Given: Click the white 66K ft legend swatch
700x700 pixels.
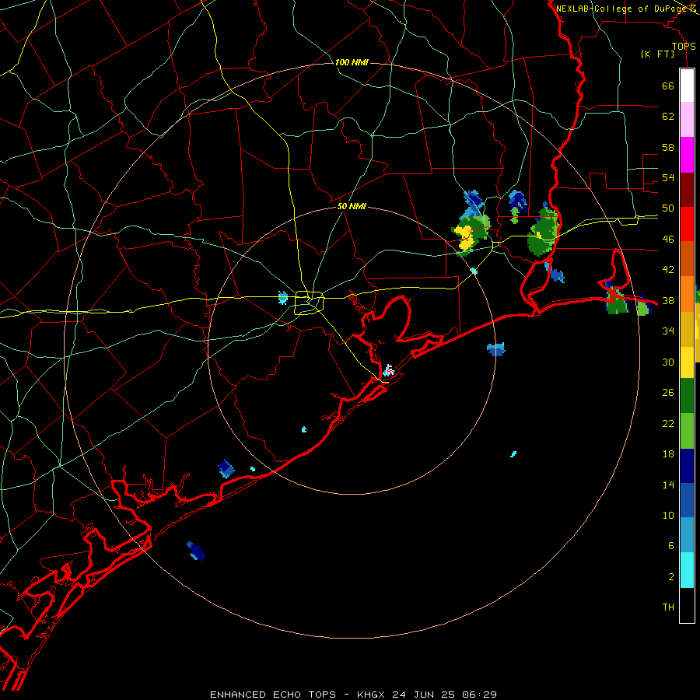Looking at the screenshot, I should tap(687, 86).
